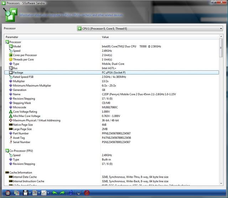Select Revision/Stepping row under Processor

pyautogui.click(x=112, y=98)
